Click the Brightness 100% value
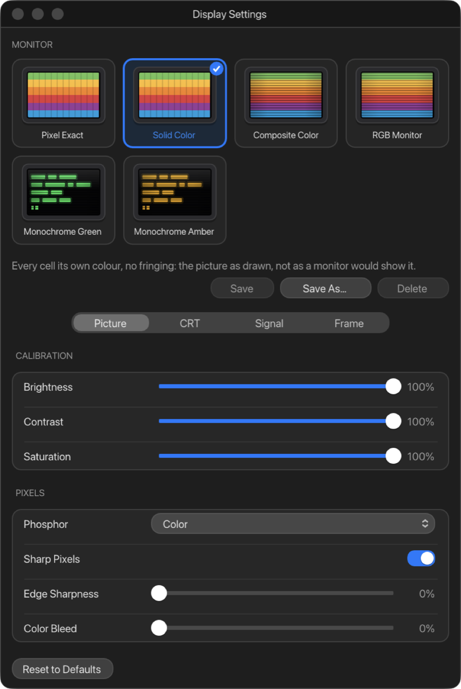 click(421, 387)
